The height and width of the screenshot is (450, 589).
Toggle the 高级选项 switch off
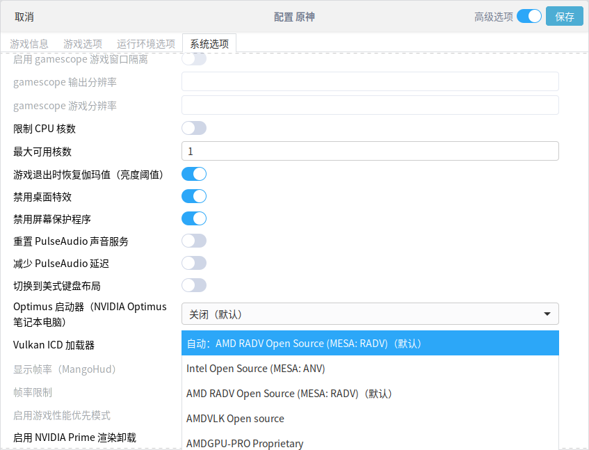(529, 15)
